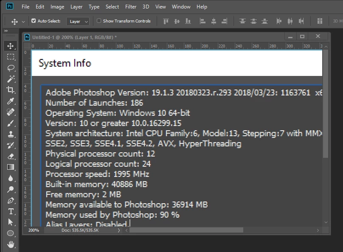Viewport: 343px width, 252px height.
Task: Select the Rectangular Marquee tool
Action: pos(10,57)
